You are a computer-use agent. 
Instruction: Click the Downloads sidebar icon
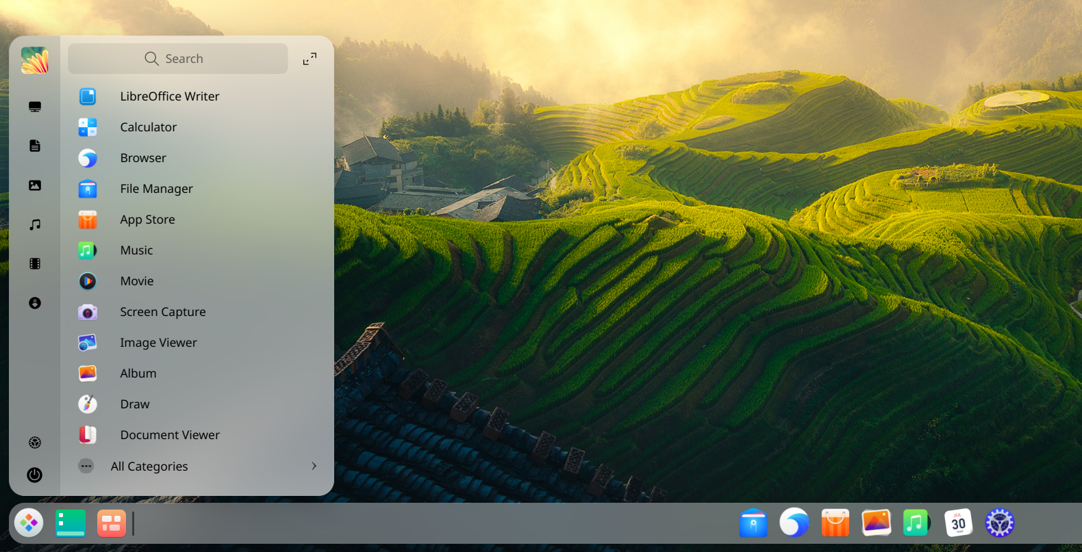35,303
